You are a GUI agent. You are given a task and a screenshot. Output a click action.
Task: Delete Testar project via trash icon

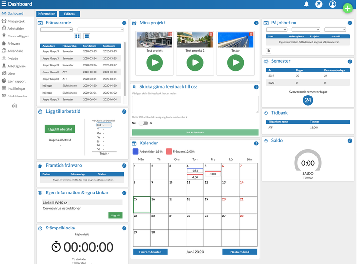[251, 34]
